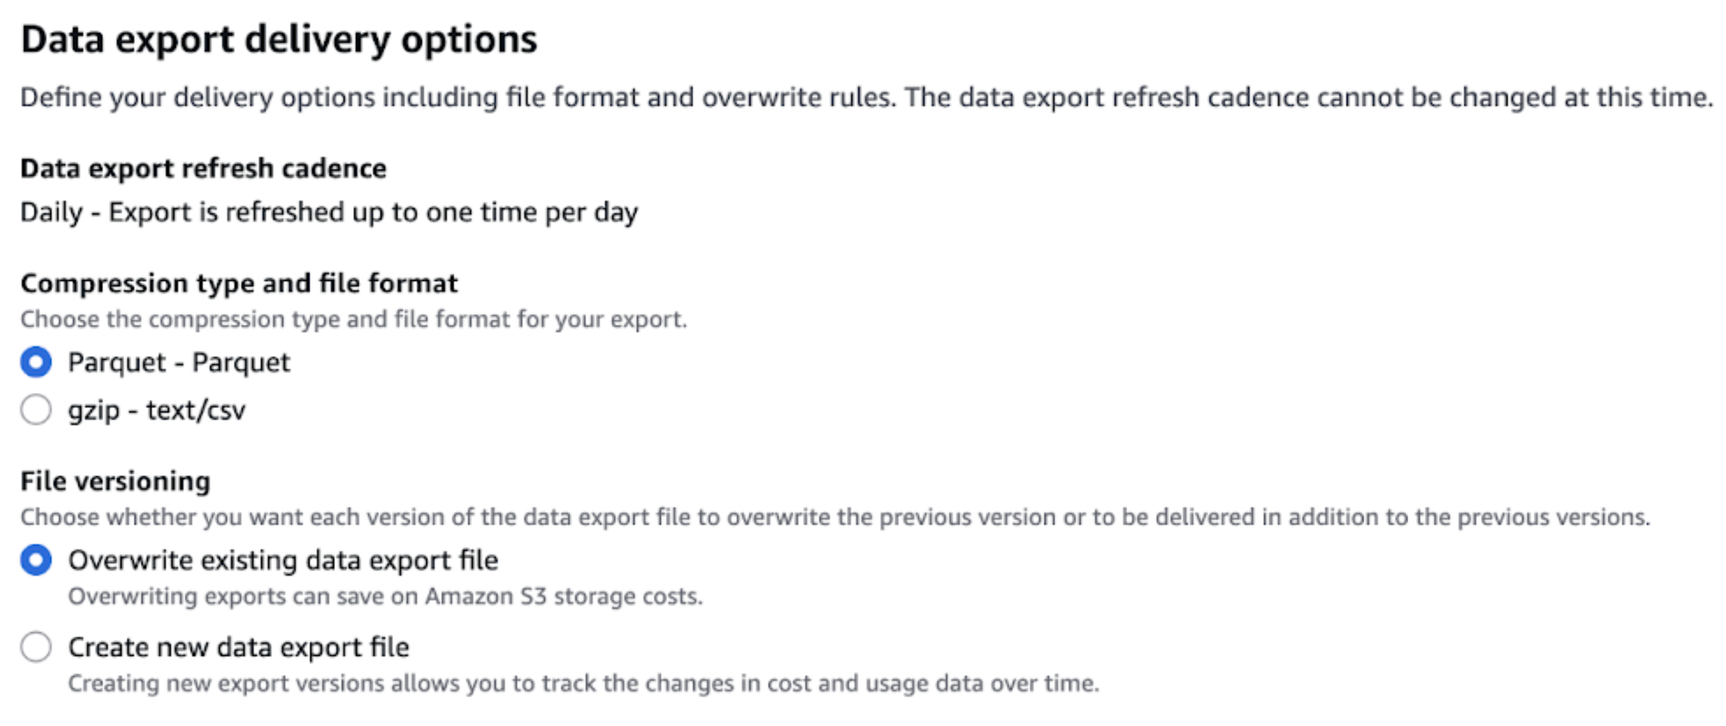Click the "Compression type and file format" heading
This screenshot has height=726, width=1726.
[x=239, y=283]
